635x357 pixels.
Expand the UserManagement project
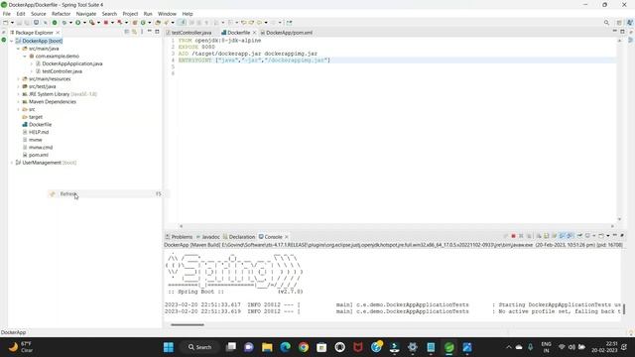(x=12, y=163)
